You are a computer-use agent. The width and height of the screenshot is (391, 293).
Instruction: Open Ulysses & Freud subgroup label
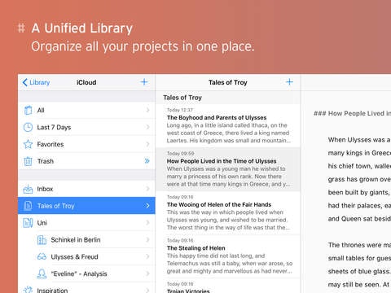[x=74, y=256]
